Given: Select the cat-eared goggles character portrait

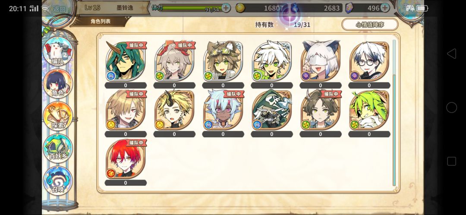Looking at the screenshot, I should [223, 61].
